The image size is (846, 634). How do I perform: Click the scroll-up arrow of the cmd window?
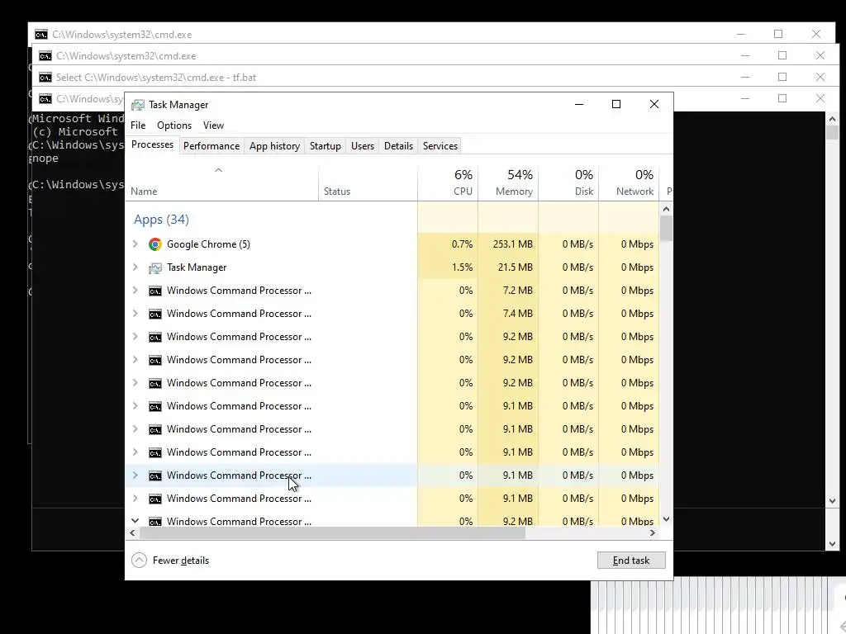pyautogui.click(x=832, y=119)
